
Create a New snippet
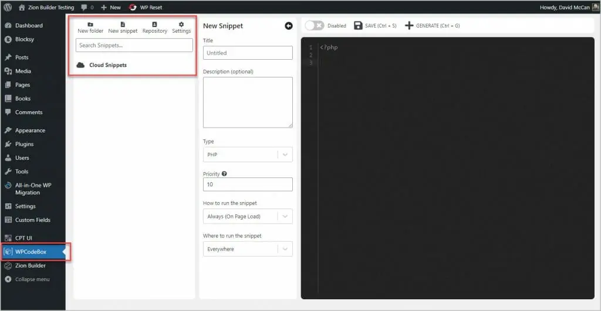tap(123, 28)
